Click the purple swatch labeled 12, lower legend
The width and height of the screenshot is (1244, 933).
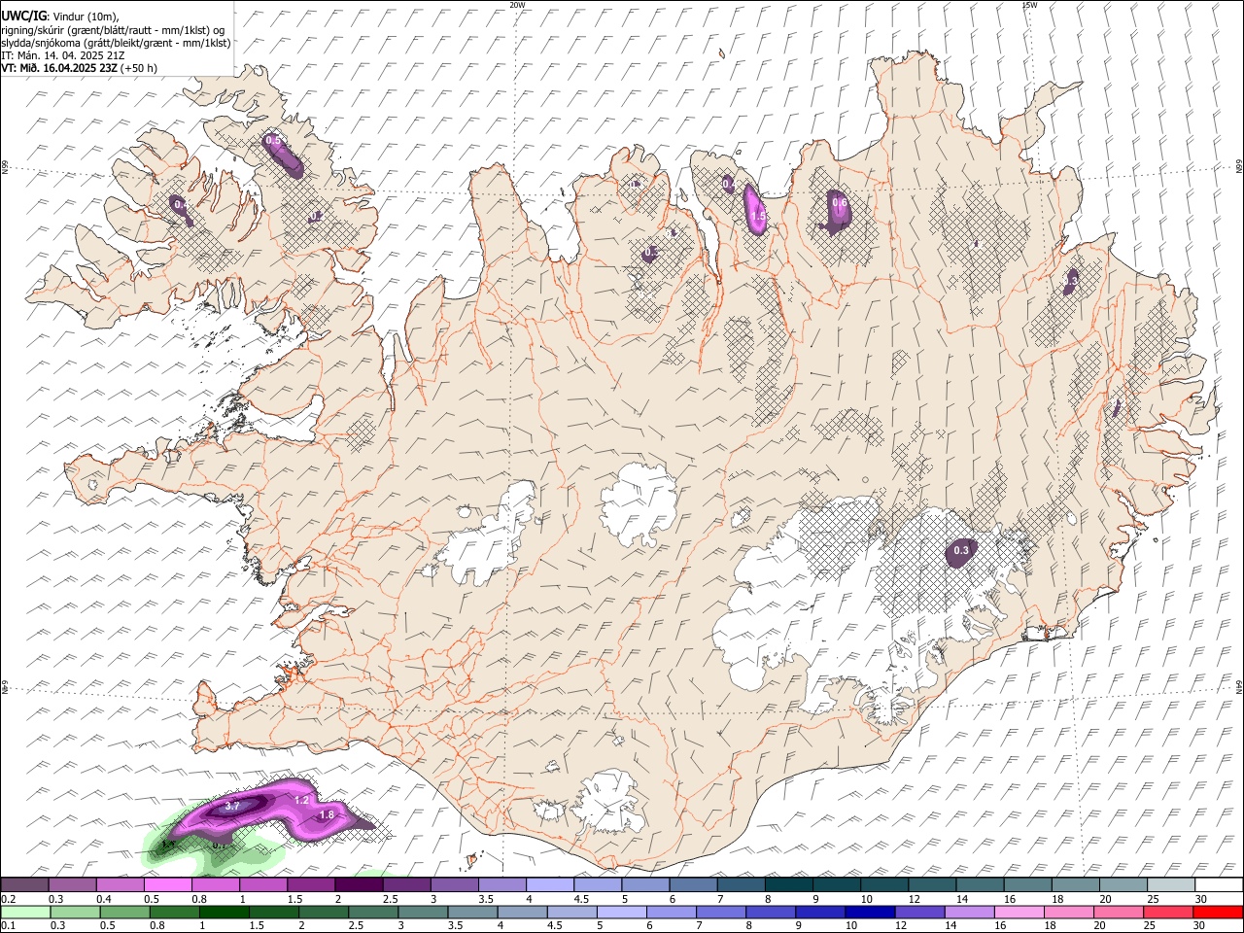click(x=918, y=912)
